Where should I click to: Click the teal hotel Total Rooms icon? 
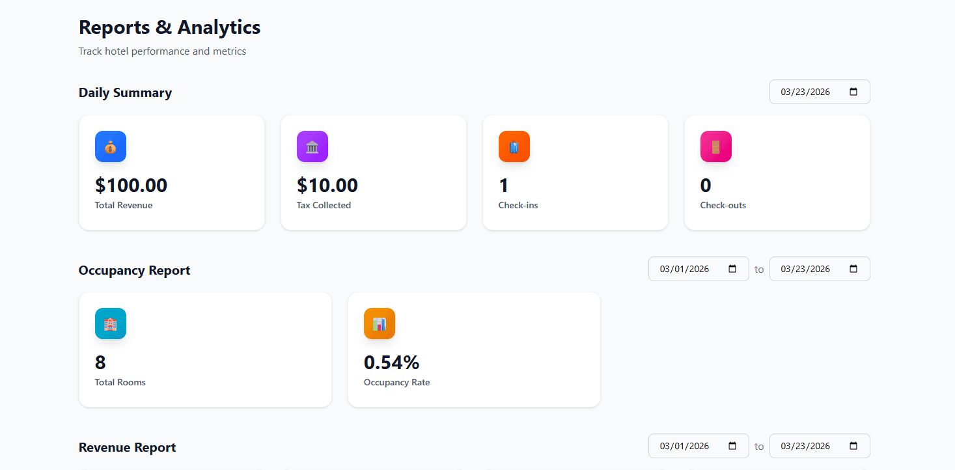pos(111,324)
